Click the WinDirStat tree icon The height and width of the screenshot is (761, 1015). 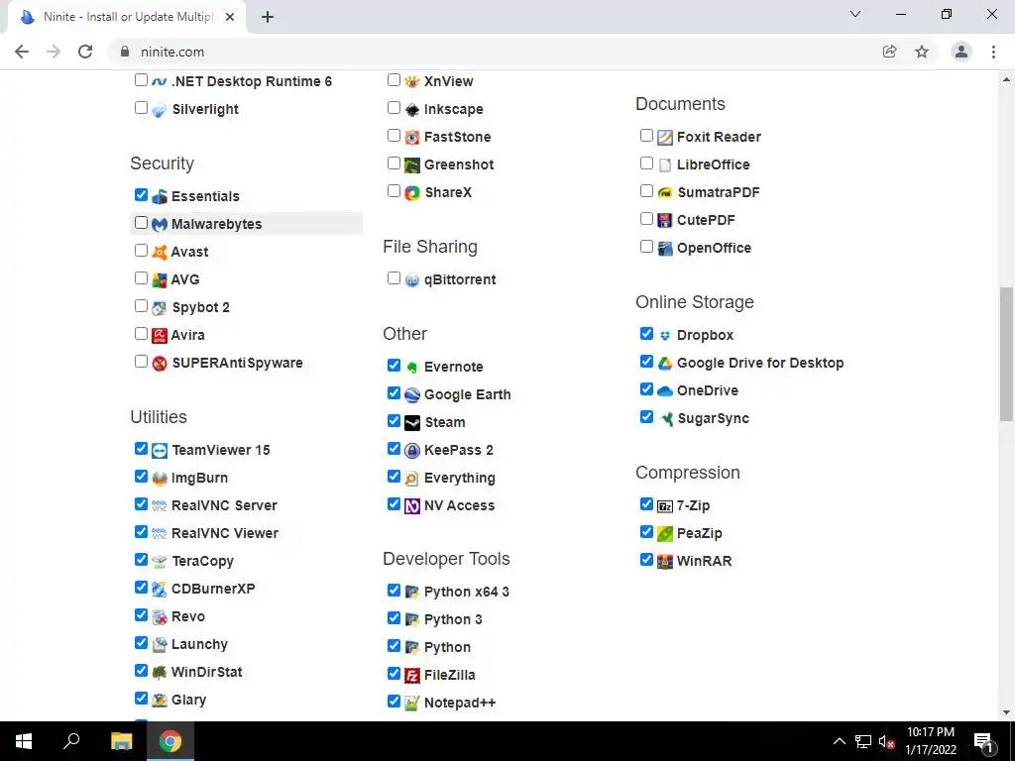[160, 673]
